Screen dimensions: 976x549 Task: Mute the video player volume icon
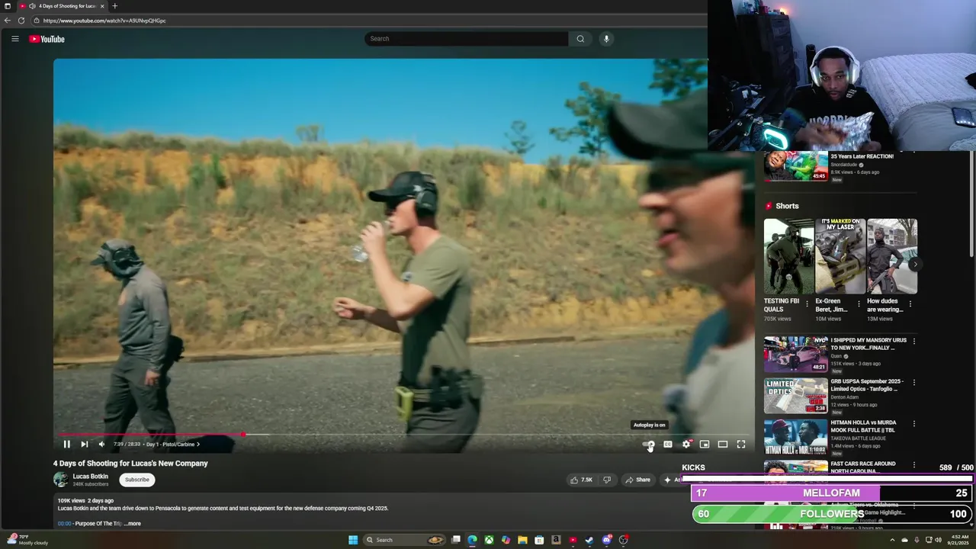(102, 445)
